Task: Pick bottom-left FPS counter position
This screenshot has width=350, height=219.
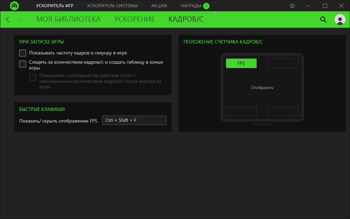Action: 241,112
